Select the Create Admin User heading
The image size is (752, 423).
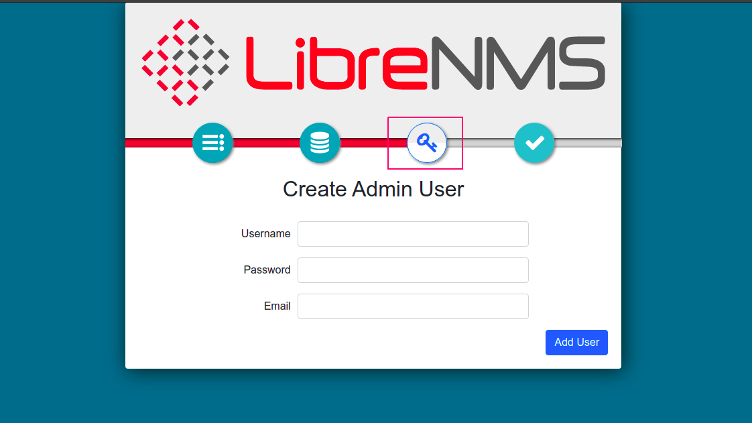point(373,189)
